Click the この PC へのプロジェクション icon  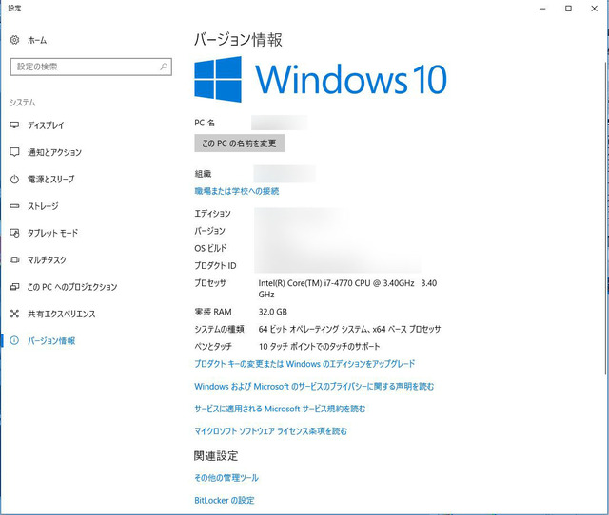[x=14, y=287]
